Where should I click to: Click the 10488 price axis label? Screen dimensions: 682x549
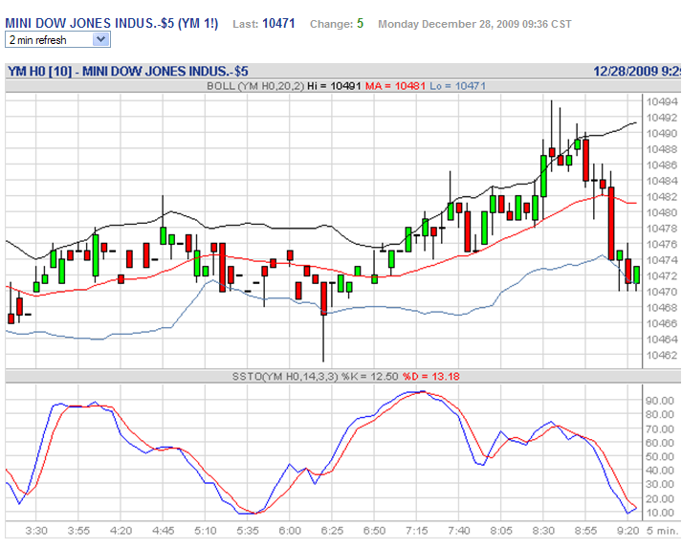coord(662,149)
